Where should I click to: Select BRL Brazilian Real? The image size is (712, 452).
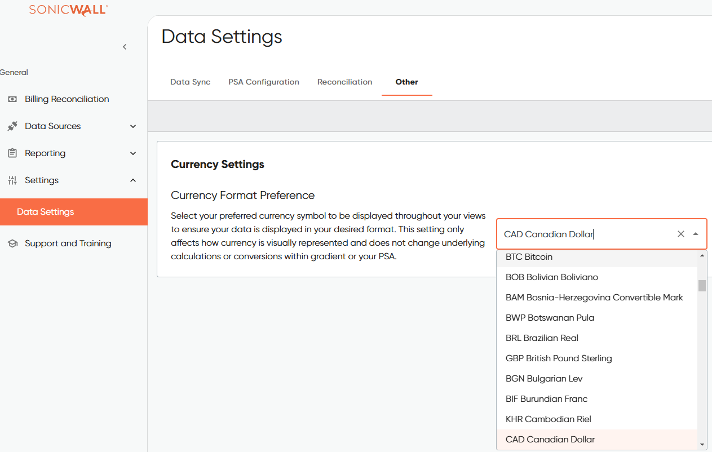597,338
